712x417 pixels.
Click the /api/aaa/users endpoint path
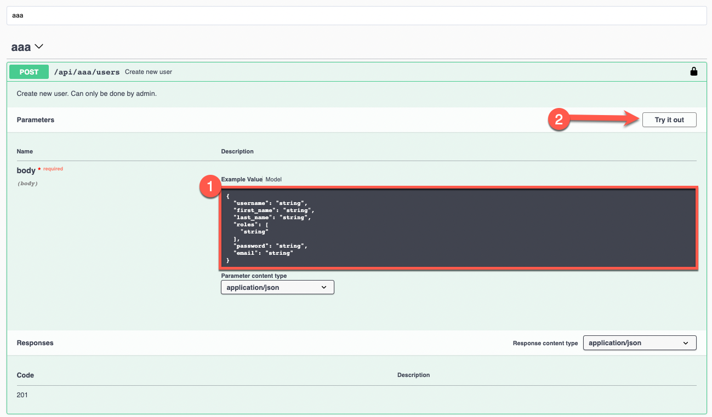pyautogui.click(x=87, y=71)
